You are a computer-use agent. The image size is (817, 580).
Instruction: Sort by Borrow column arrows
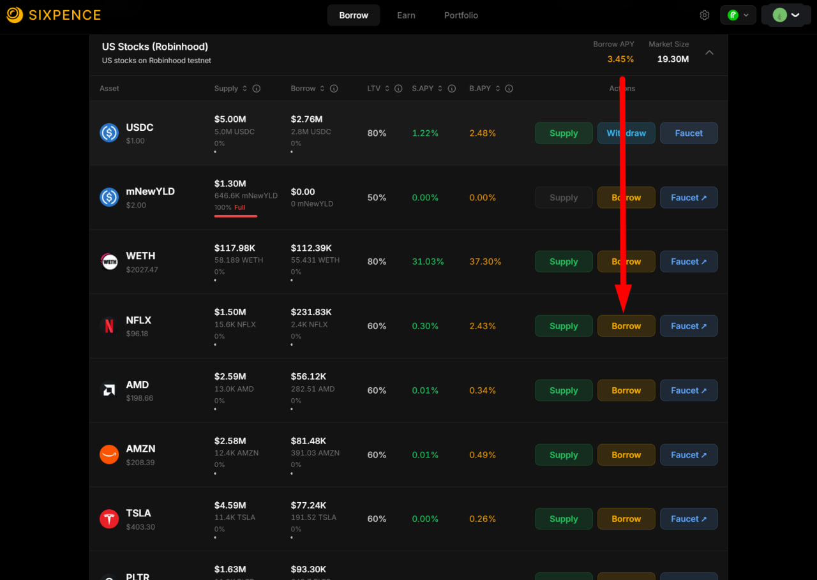click(322, 89)
